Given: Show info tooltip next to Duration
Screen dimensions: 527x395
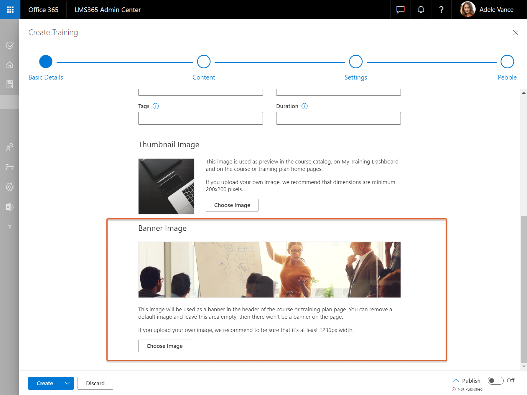Looking at the screenshot, I should click(304, 106).
